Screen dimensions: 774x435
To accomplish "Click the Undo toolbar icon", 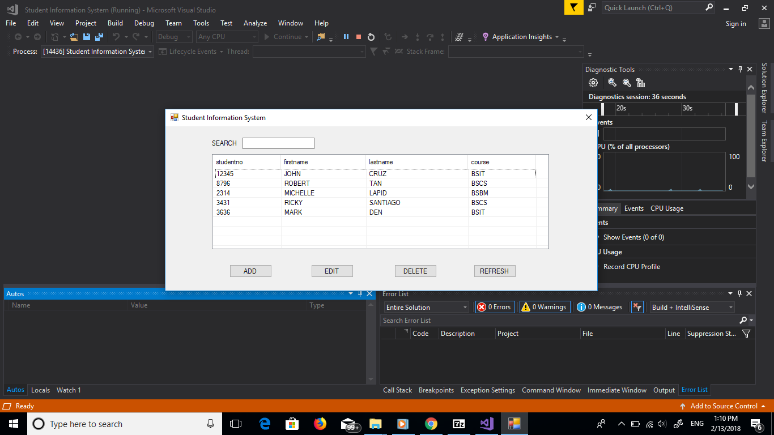I will tap(116, 36).
